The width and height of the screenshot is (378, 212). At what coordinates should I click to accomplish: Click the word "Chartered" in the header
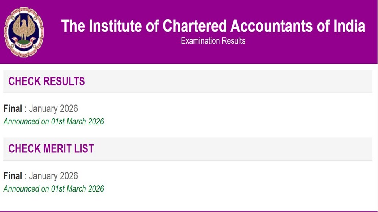pos(195,26)
